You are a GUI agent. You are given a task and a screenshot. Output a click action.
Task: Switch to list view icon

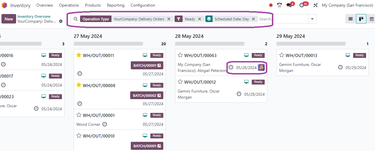(x=351, y=19)
